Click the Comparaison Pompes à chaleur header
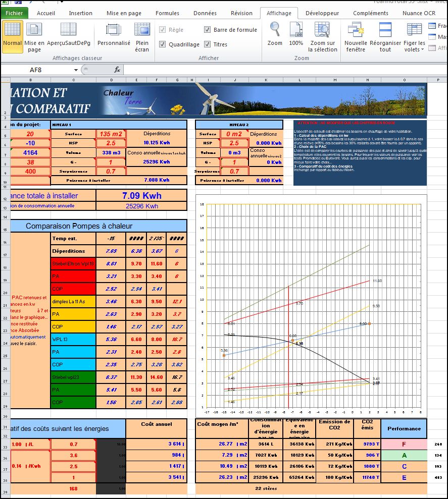Screen dimensions: 448x499 98,226
